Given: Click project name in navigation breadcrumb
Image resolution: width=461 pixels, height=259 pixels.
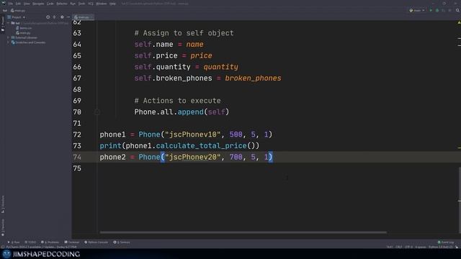Looking at the screenshot, I should (5, 11).
